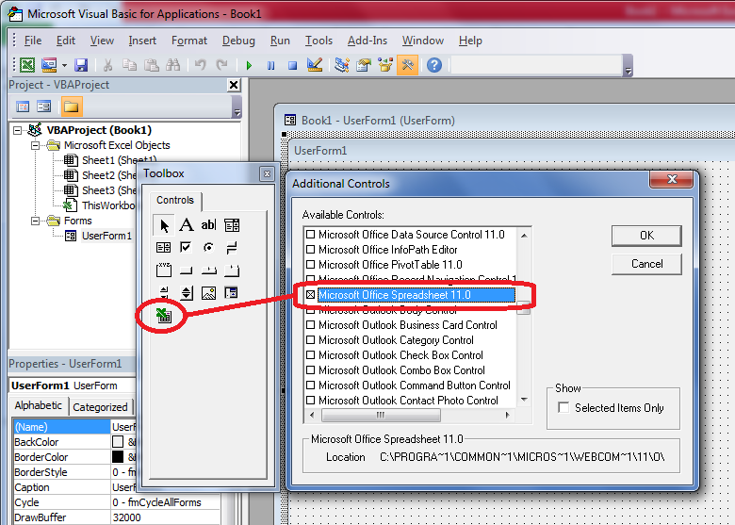Click the controls list scroll-up arrow
735x525 pixels.
524,236
